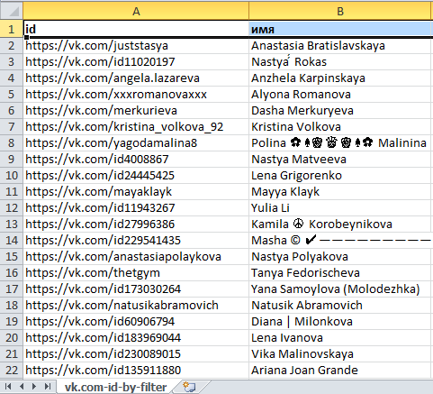Select cell with https://vk.com/mayaklayk

tap(136, 192)
